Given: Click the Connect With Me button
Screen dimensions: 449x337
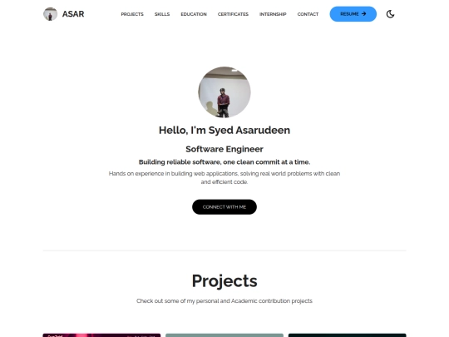Looking at the screenshot, I should point(224,207).
